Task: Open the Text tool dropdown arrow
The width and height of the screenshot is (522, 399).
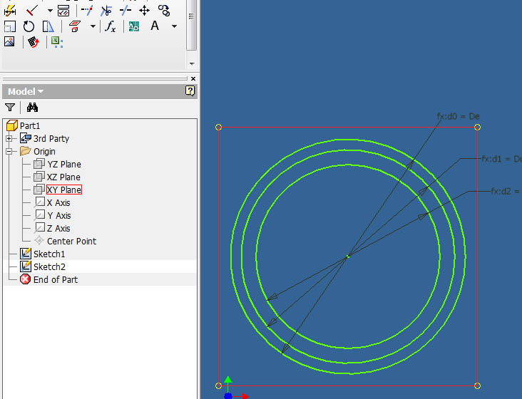Action: 174,26
